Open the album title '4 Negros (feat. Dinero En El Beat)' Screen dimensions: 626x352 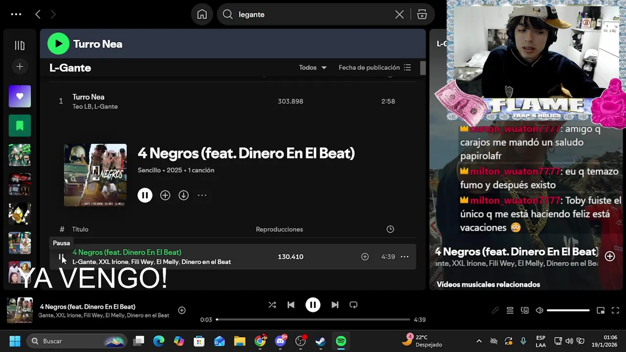coord(246,153)
